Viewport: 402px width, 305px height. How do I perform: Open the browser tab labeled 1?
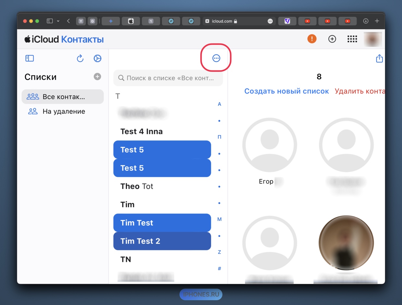tap(151, 21)
